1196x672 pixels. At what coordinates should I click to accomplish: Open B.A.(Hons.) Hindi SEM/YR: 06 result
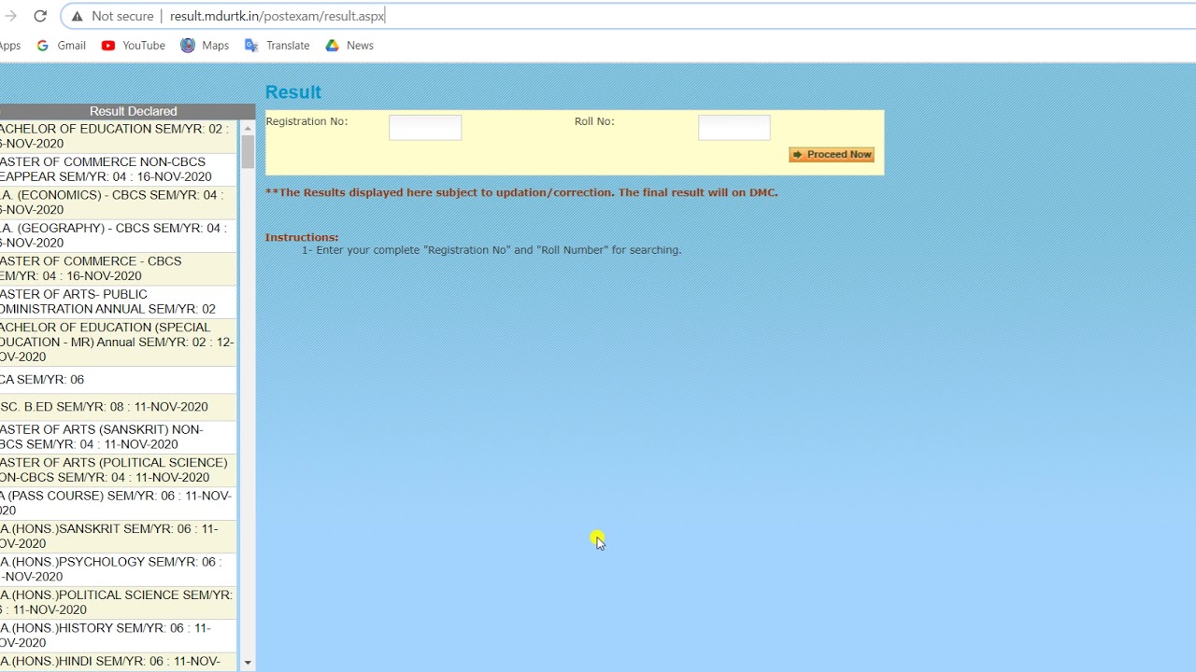coord(118,662)
